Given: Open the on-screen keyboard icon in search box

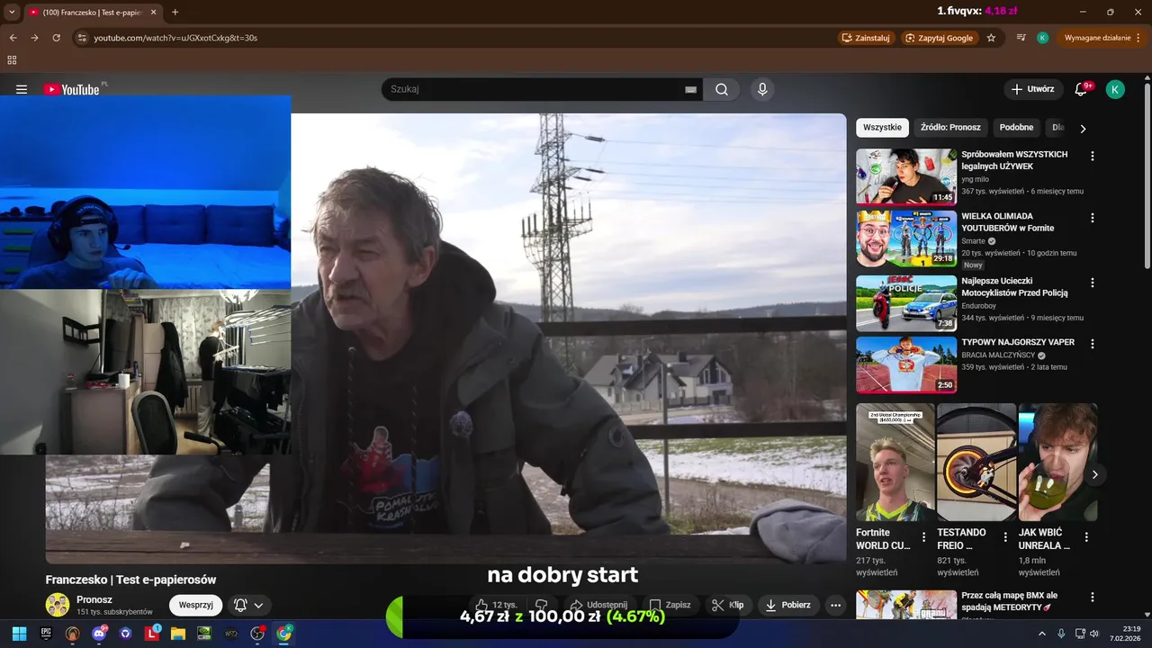Looking at the screenshot, I should coord(690,89).
